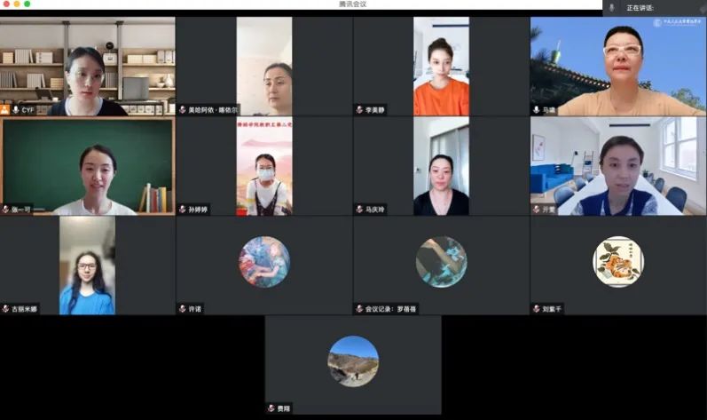
Task: Click the 古丽米娜 name label
Action: (24, 309)
